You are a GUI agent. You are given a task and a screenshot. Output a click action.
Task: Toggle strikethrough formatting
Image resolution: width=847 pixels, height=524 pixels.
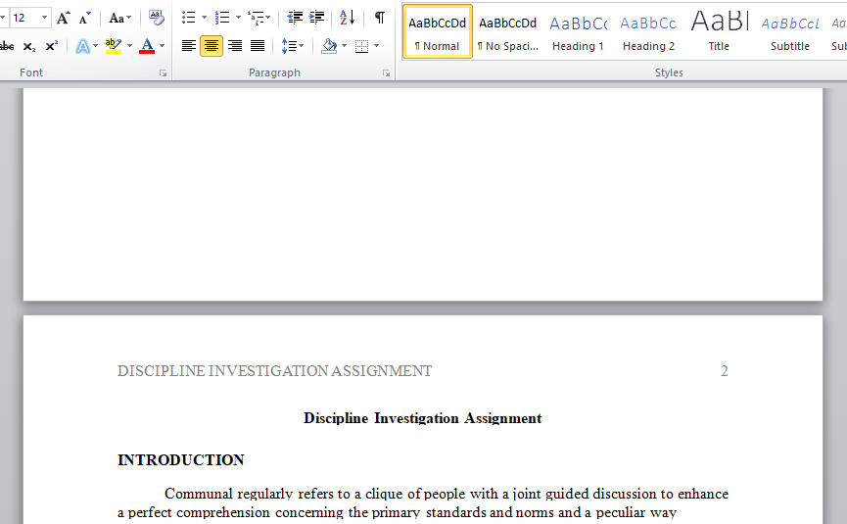click(x=7, y=46)
